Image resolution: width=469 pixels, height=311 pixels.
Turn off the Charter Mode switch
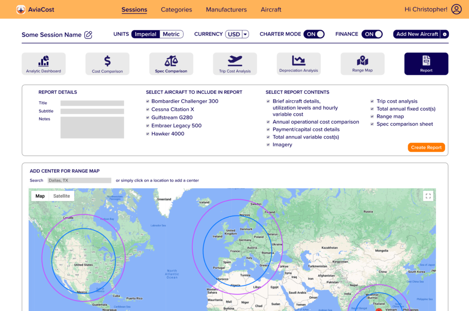315,34
